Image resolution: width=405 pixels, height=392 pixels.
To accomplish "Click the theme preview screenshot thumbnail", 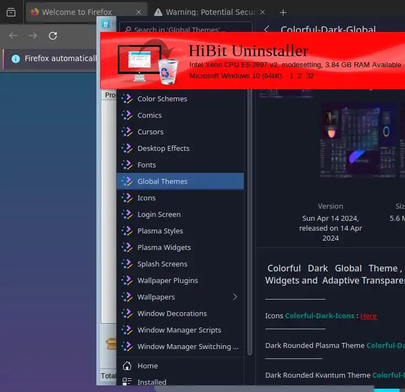I will pyautogui.click(x=358, y=141).
